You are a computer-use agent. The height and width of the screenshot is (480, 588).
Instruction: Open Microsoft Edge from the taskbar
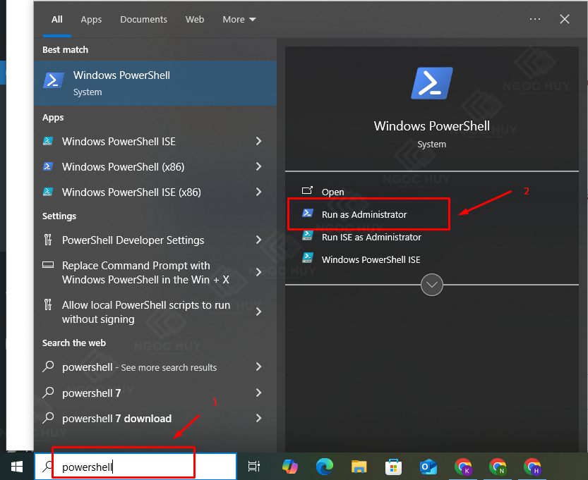coord(325,467)
